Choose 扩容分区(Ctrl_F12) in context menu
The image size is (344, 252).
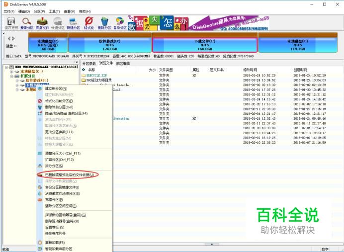(x=59, y=160)
